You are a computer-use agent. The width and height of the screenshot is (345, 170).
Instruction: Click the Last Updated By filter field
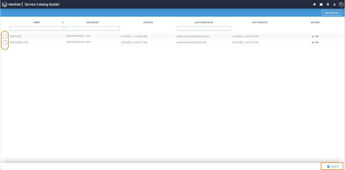pyautogui.click(x=204, y=28)
